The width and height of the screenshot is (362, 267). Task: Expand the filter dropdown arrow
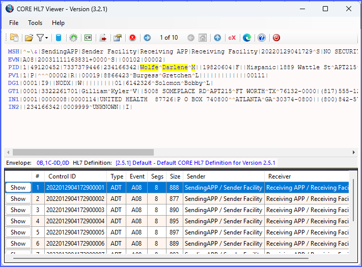click(x=47, y=38)
